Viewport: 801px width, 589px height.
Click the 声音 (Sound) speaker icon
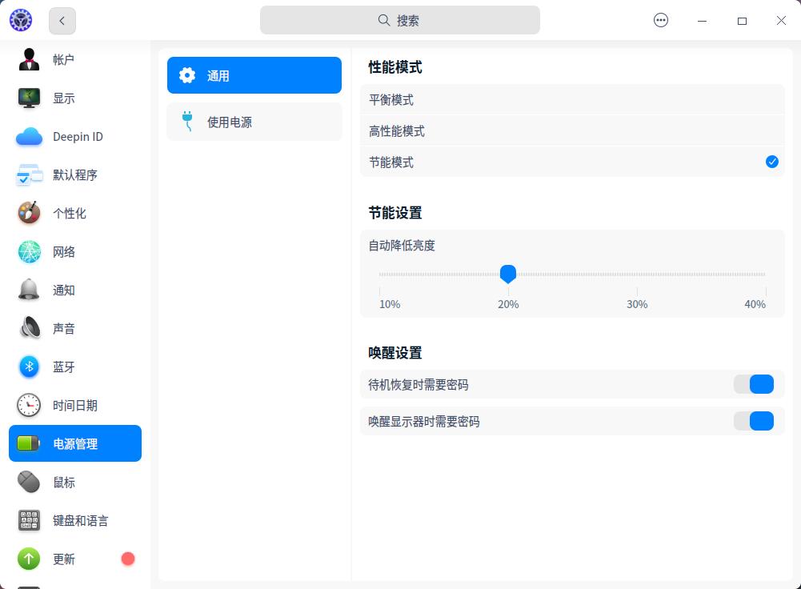(x=29, y=328)
